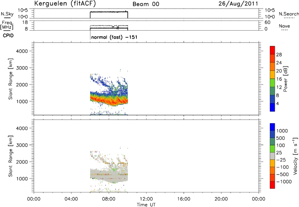Image resolution: width=299 pixels, height=207 pixels.
Task: Click the '12' label on Power colorbar
Action: click(279, 87)
